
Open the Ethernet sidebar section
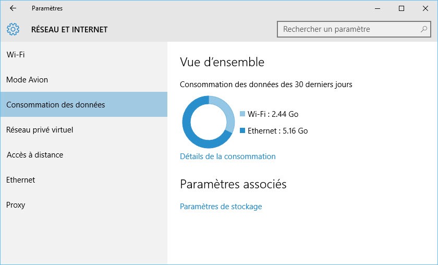click(21, 180)
